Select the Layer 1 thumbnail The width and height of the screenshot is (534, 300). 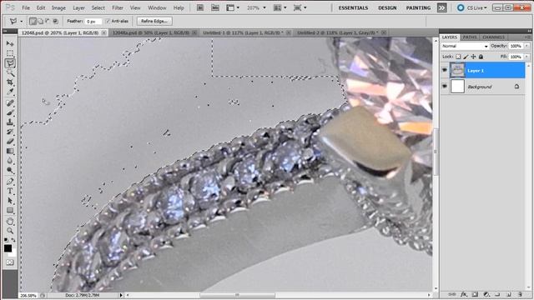click(x=457, y=70)
